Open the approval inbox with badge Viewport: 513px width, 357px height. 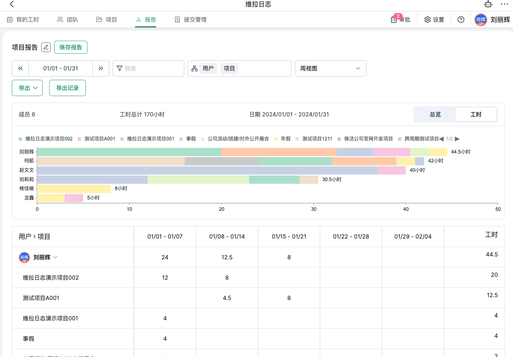400,20
